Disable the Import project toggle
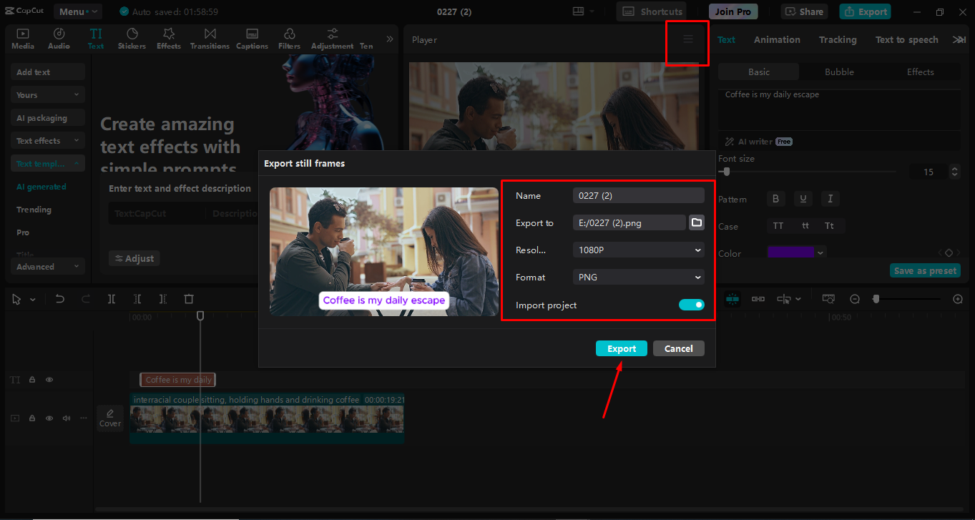 click(x=691, y=305)
